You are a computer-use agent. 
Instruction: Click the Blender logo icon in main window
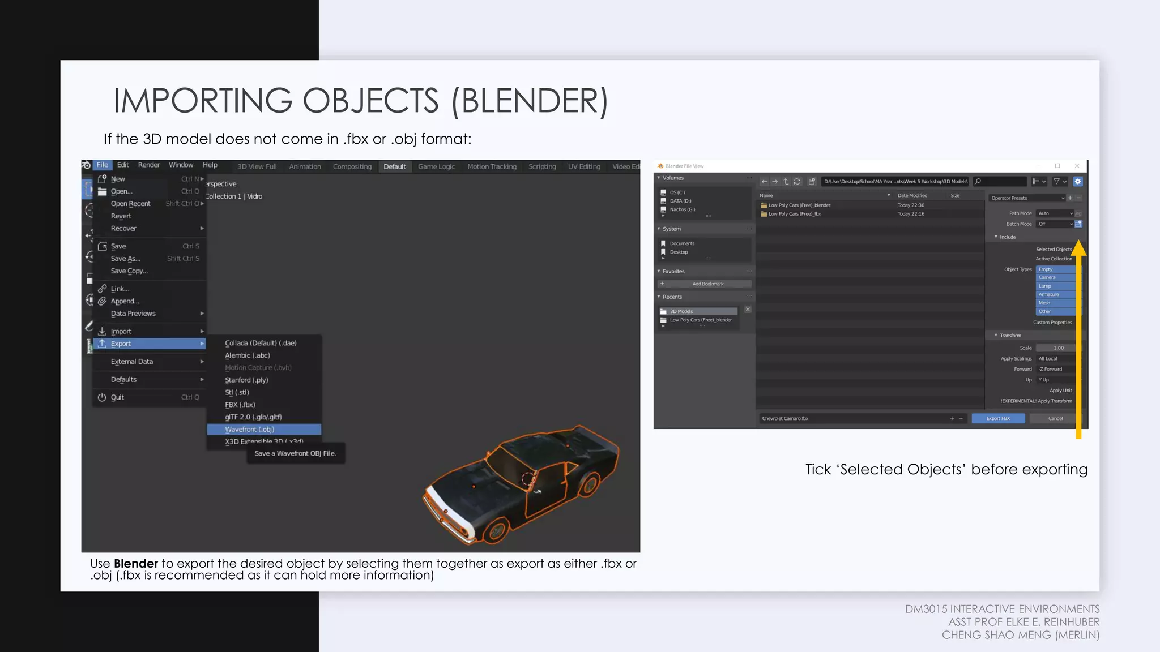(86, 165)
